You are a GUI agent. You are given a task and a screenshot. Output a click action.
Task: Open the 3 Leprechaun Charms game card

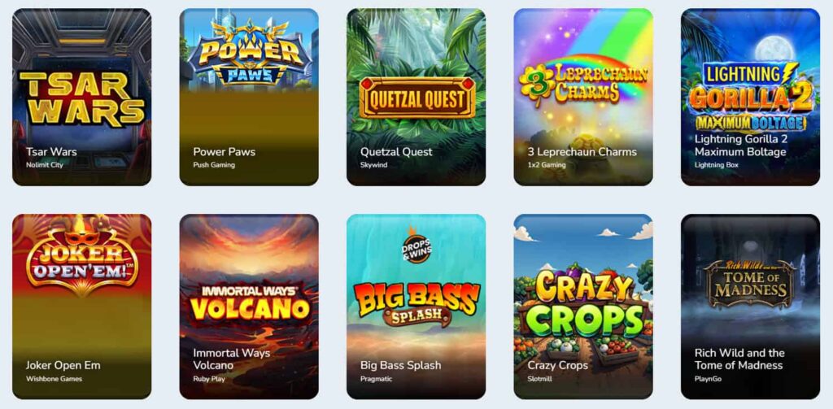(x=583, y=98)
